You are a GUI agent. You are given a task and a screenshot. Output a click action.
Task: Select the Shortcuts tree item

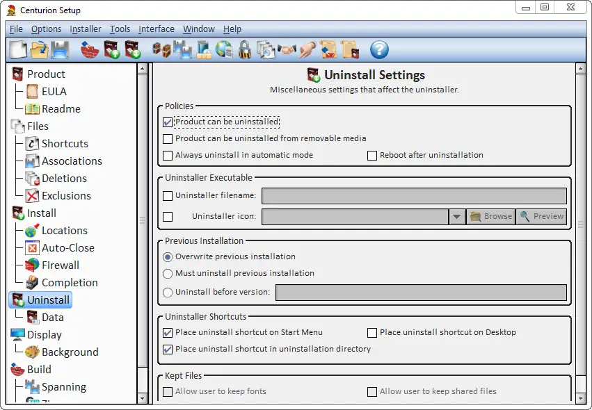(65, 144)
